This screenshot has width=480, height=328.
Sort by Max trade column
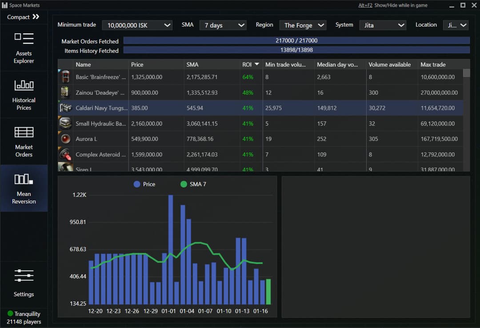(x=433, y=64)
